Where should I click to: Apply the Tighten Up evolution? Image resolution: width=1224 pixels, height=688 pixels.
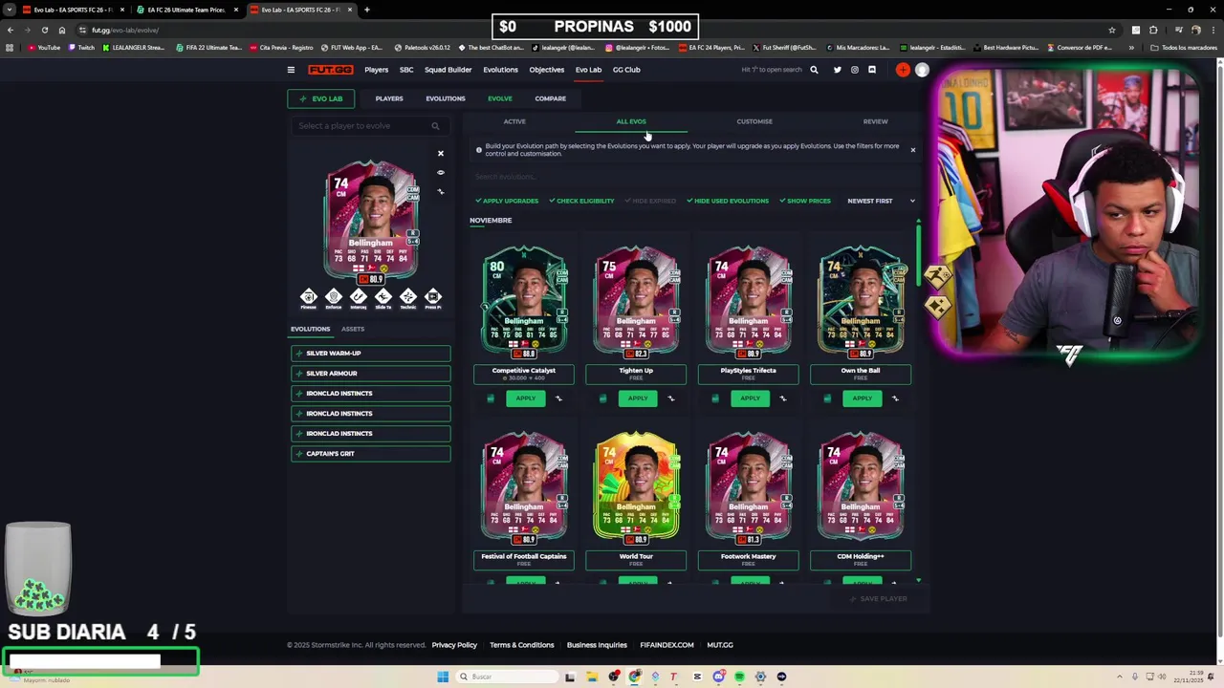637,398
